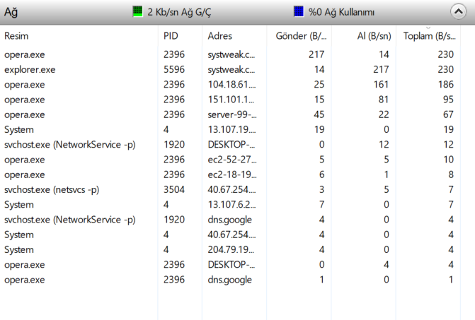Sort by Gönder (B/sn) column header
The width and height of the screenshot is (475, 320).
pyautogui.click(x=302, y=36)
